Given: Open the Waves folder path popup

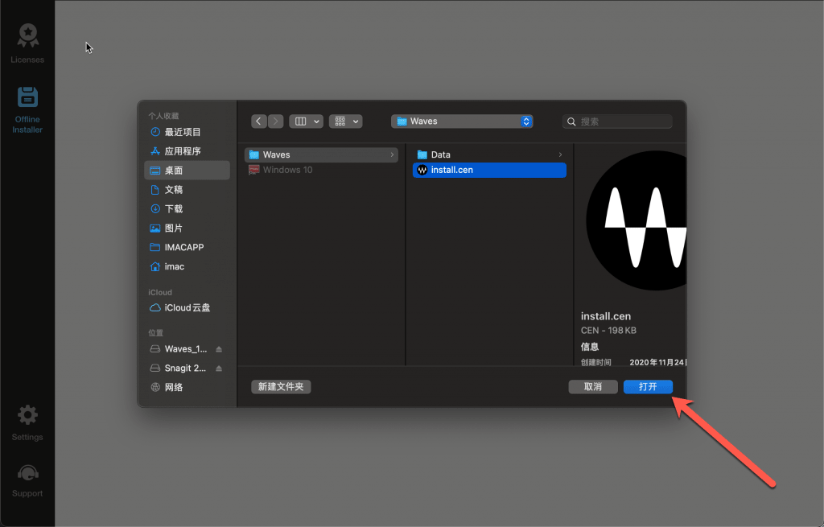Looking at the screenshot, I should point(462,121).
